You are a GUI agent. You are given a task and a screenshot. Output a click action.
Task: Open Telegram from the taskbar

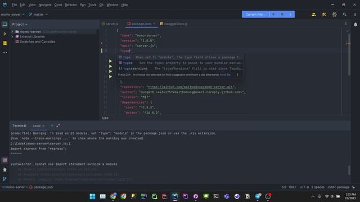click(x=258, y=196)
